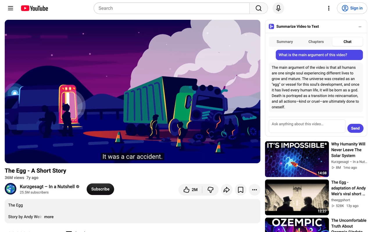Open the hamburger guide menu
This screenshot has width=372, height=232.
[x=10, y=8]
